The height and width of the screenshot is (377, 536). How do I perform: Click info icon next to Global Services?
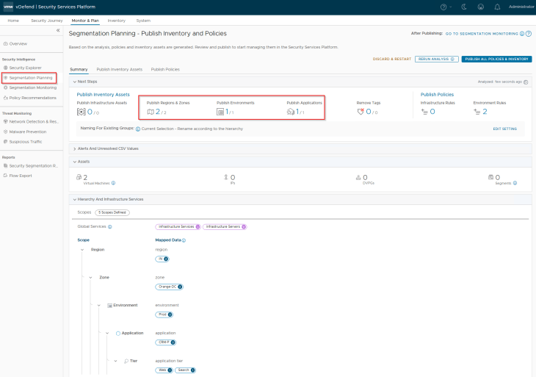(x=110, y=226)
